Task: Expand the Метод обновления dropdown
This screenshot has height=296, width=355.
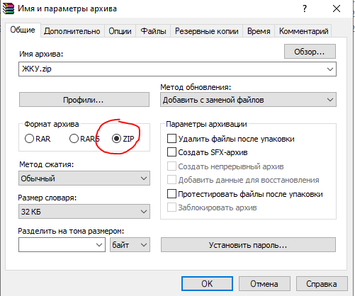Action: pyautogui.click(x=248, y=100)
